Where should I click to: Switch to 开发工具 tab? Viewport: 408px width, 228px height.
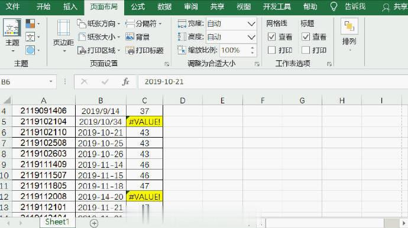click(x=277, y=6)
